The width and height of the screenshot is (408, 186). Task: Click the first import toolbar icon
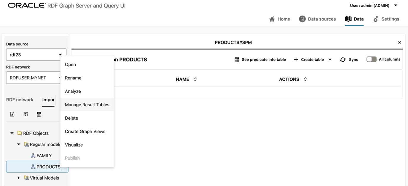click(x=12, y=114)
